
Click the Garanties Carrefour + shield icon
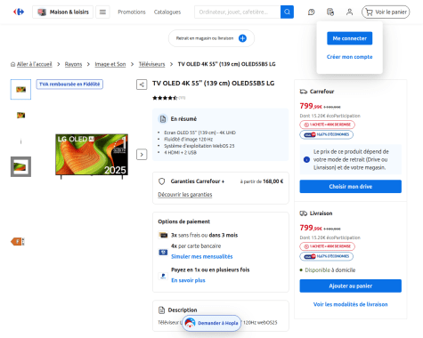pyautogui.click(x=162, y=181)
